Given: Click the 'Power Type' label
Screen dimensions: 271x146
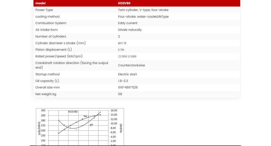Looking at the screenshot, I should [44, 10].
